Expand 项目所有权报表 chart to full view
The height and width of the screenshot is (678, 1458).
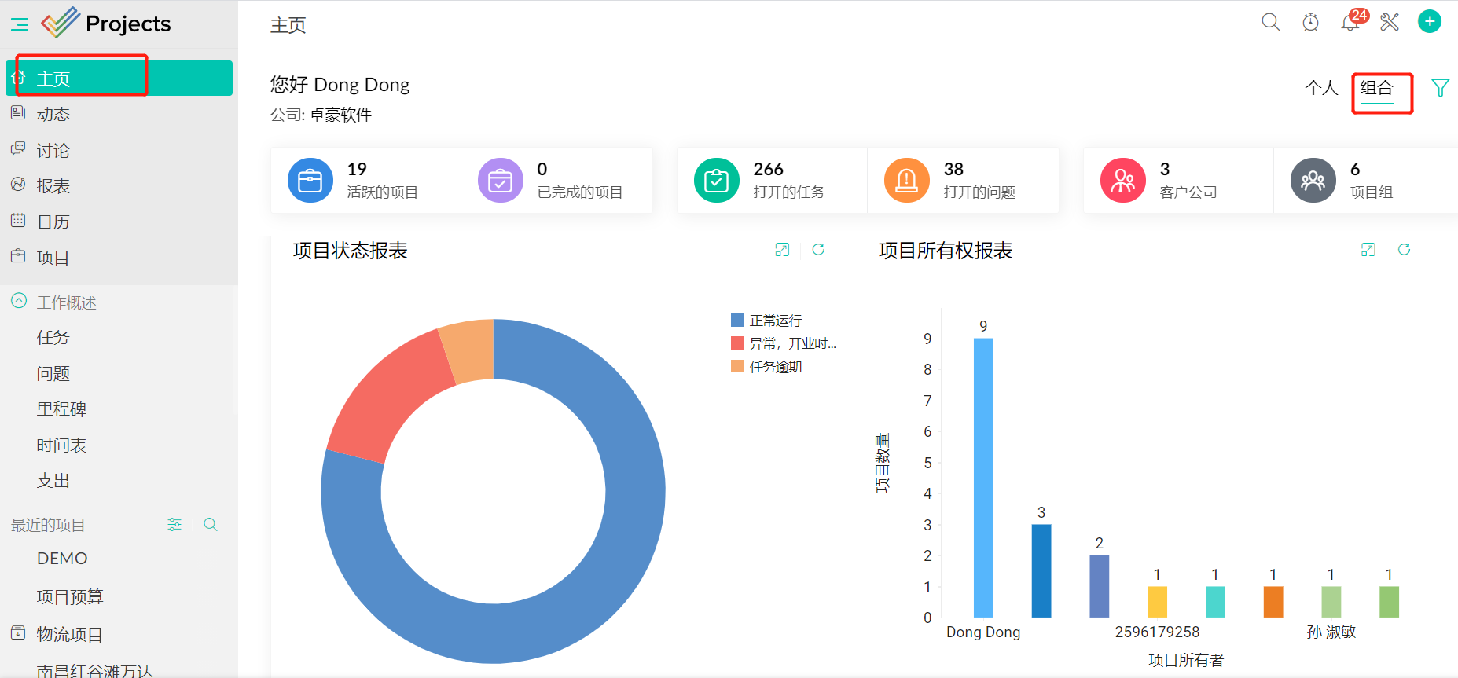tap(1368, 250)
